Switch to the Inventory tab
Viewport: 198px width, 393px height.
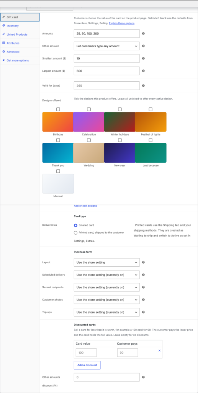(x=20, y=26)
